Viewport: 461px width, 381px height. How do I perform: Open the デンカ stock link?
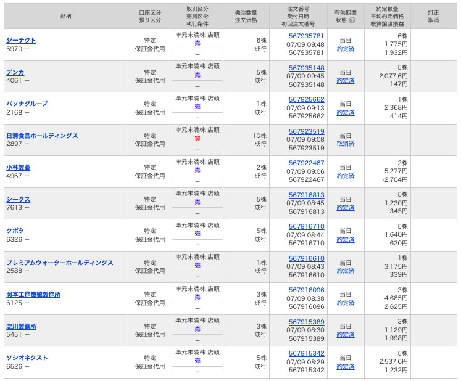[x=15, y=72]
